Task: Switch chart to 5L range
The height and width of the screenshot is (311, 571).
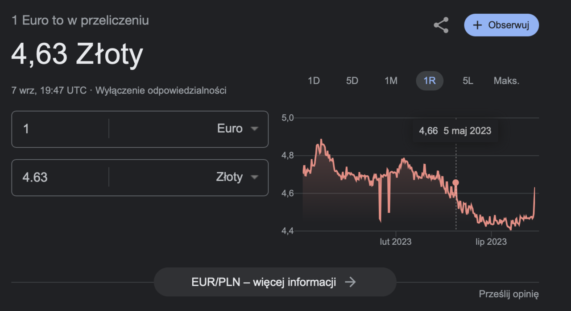Action: click(x=468, y=81)
